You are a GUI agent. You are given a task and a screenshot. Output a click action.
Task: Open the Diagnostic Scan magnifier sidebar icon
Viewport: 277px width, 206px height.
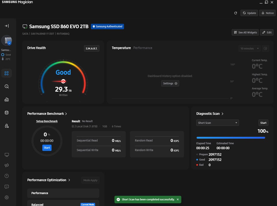pyautogui.click(x=7, y=86)
